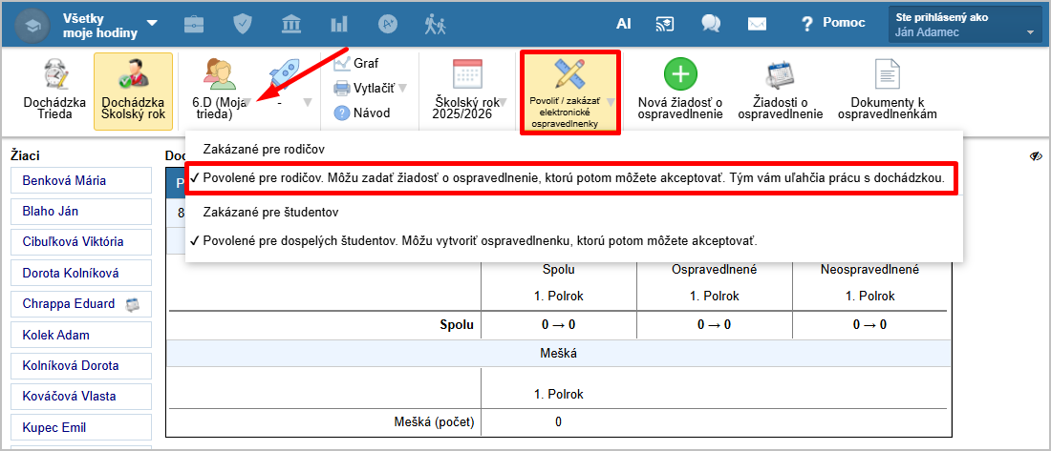Toggle the eye visibility icon at right

1036,156
